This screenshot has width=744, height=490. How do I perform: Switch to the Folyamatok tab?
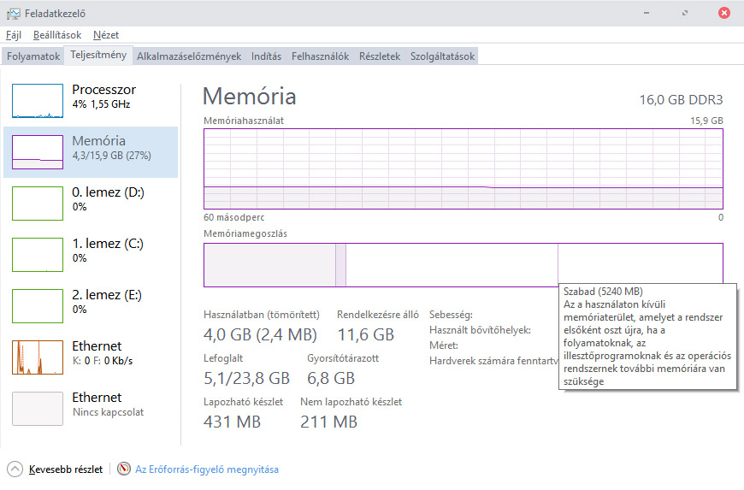[33, 56]
